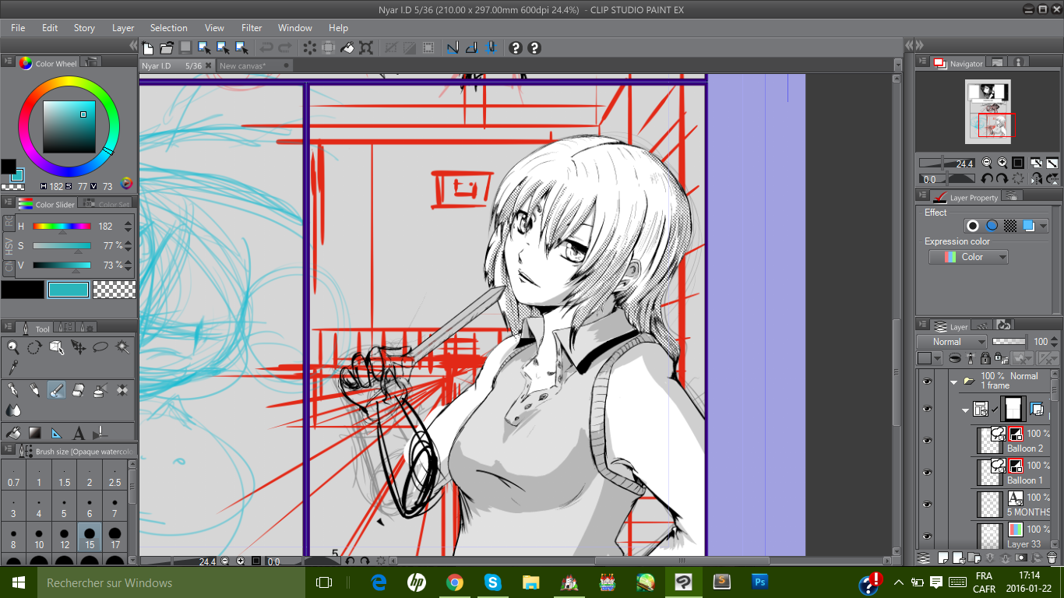Open the Layer menu
The width and height of the screenshot is (1064, 598).
[123, 27]
